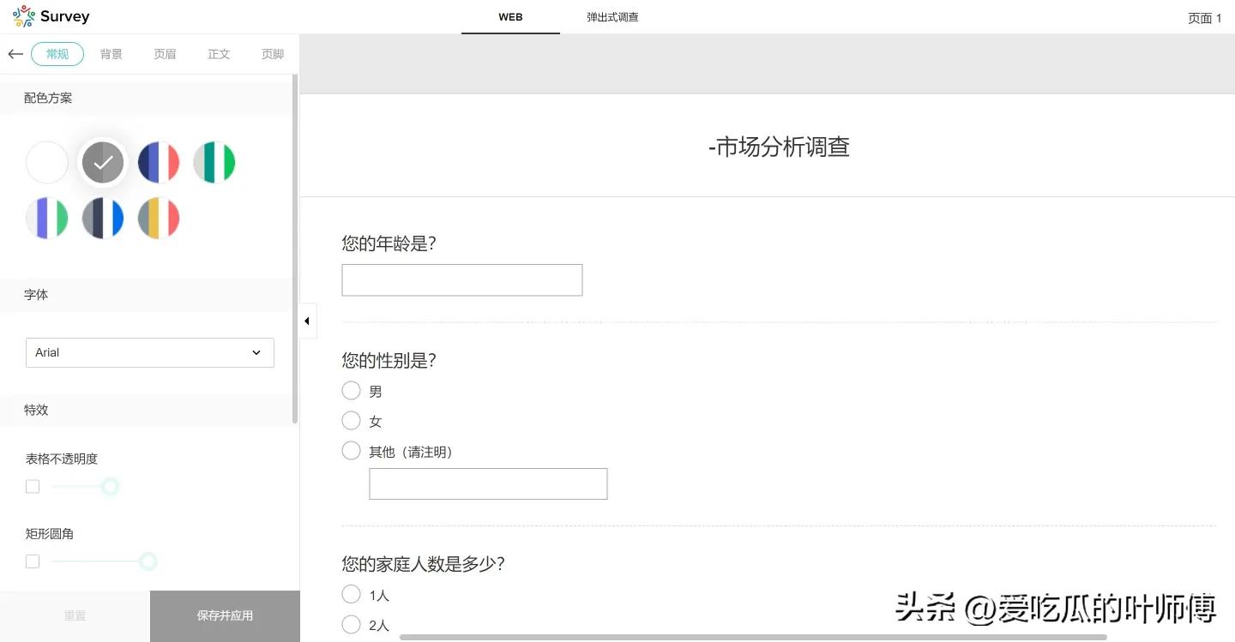Open the Arial font dropdown
This screenshot has height=642, width=1235.
149,352
